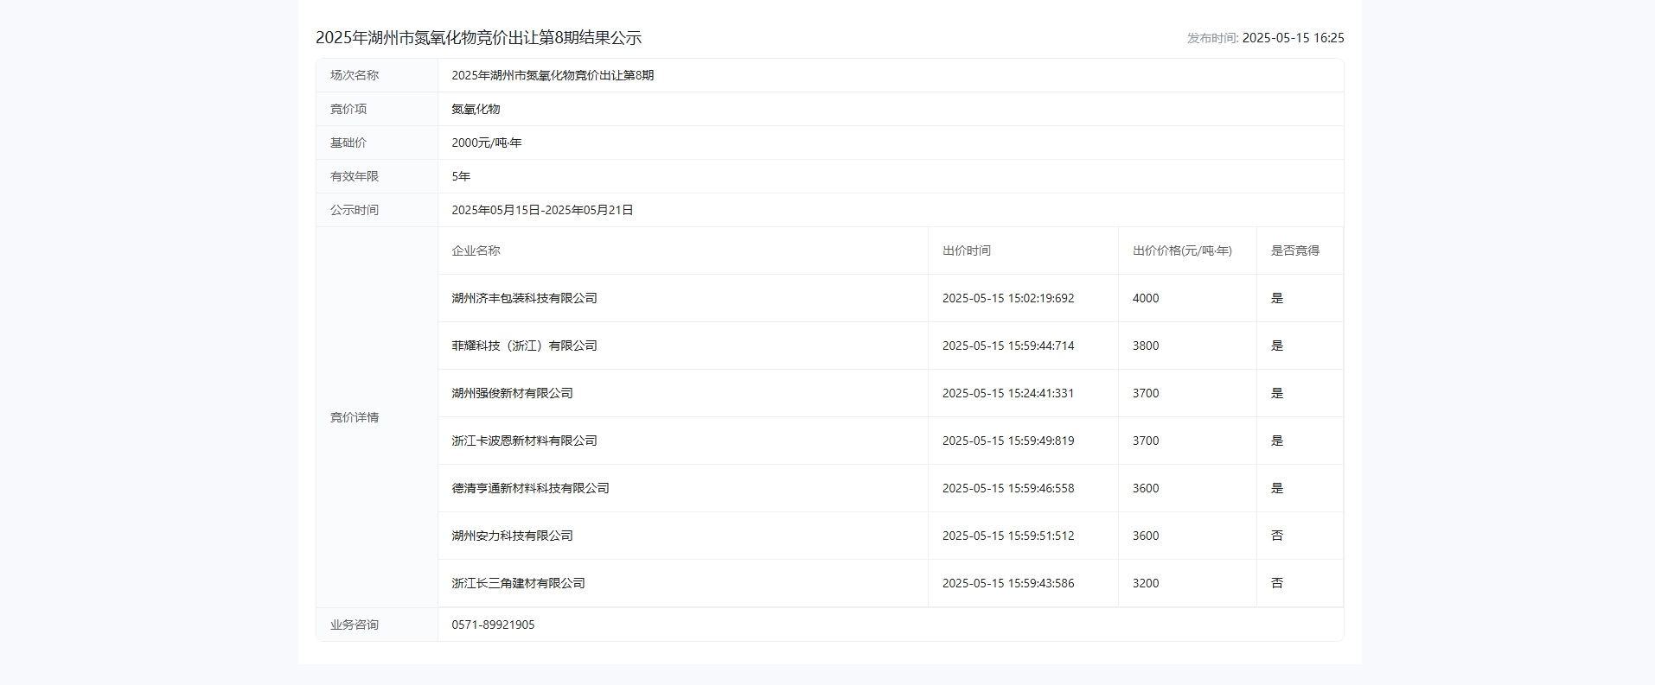This screenshot has width=1655, height=685.
Task: Select the bid price 4000
Action: tap(1146, 298)
